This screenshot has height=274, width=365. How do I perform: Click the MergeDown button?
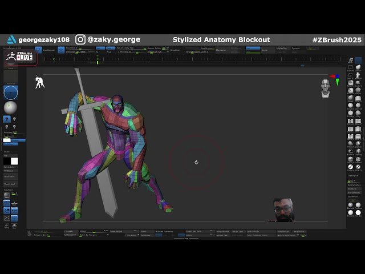(x=223, y=235)
